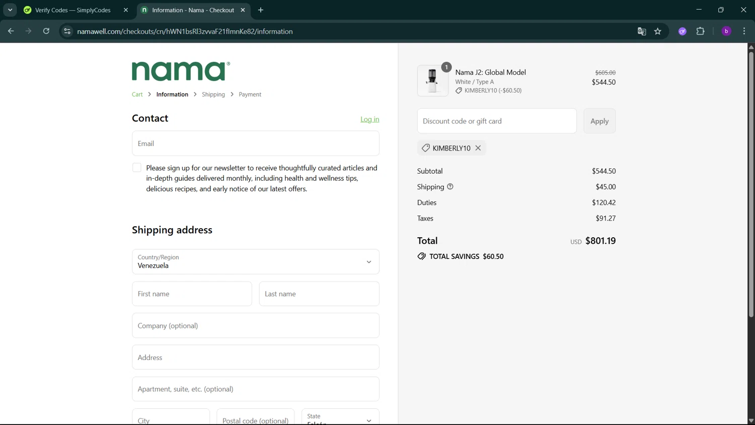Close the Verify Codes SimplyCodes tab

click(x=126, y=10)
